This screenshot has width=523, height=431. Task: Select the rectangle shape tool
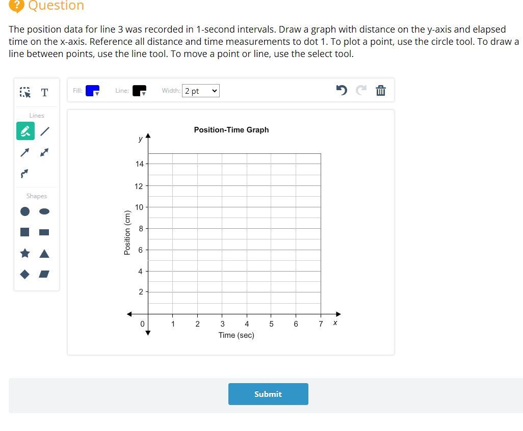click(45, 232)
